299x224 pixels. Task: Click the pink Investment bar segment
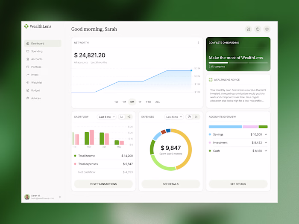(x=250, y=127)
